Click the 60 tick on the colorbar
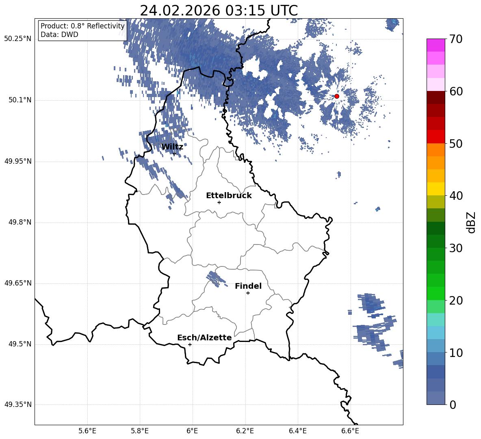 [455, 91]
